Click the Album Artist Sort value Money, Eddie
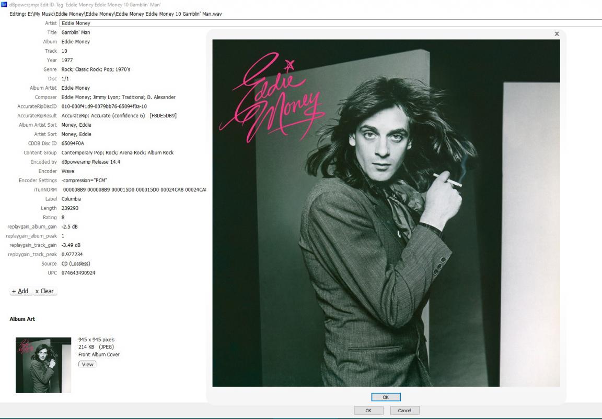 click(x=76, y=125)
